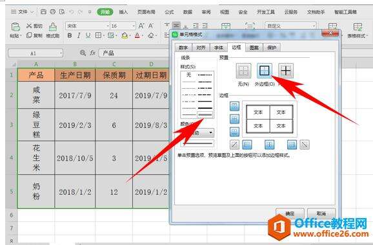Click the Underline formatting icon

tap(88, 35)
